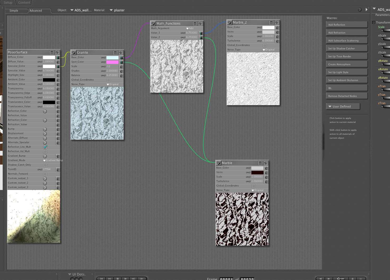390x280 pixels.
Task: Open the Material dropdown showing plaster
Action: tap(117, 10)
